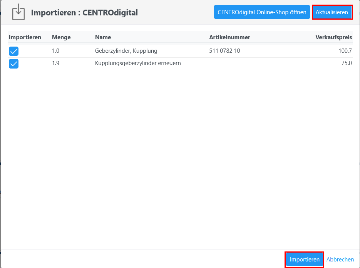The image size is (360, 268).
Task: Click the import icon beside the dialog title
Action: (18, 12)
